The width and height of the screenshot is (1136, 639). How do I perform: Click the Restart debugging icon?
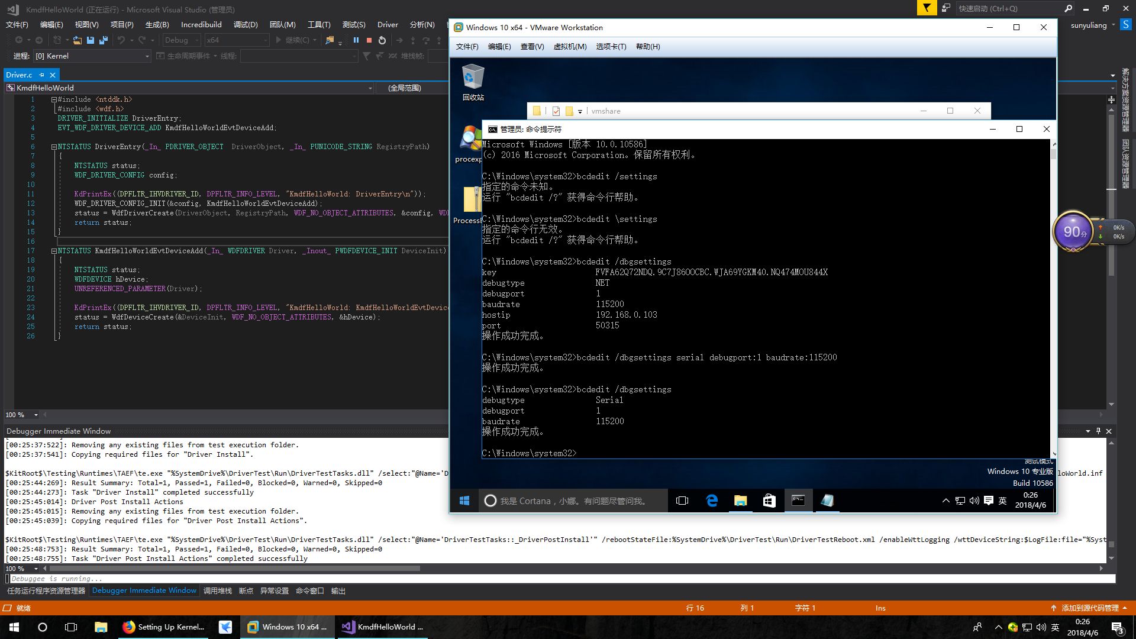pyautogui.click(x=382, y=40)
